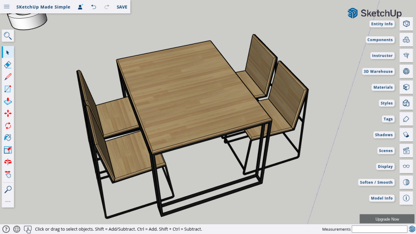Open the Scenes panel
Viewport: 416px width, 234px height.
(x=406, y=151)
